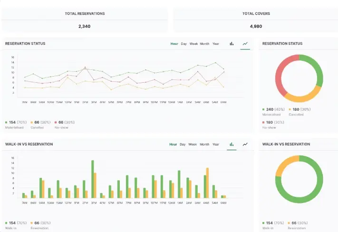Click the green 1AM bar
This screenshot has width=338, height=232.
(179, 184)
